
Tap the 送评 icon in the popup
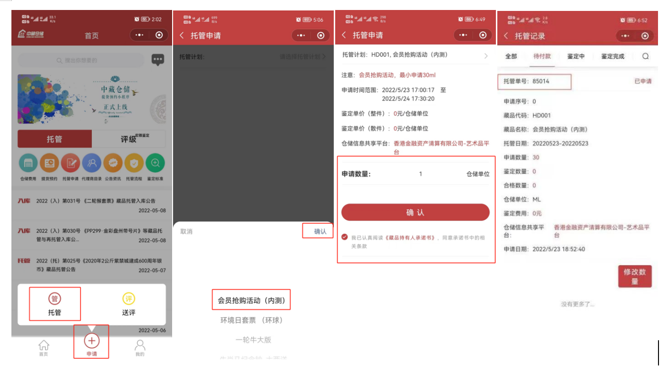[x=129, y=299]
